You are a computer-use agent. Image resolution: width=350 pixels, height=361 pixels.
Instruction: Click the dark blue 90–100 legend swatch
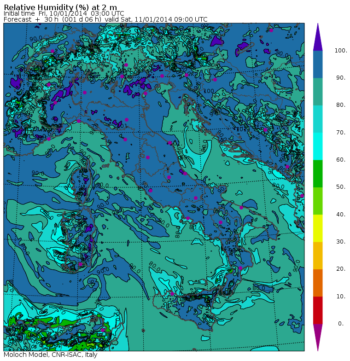(318, 64)
